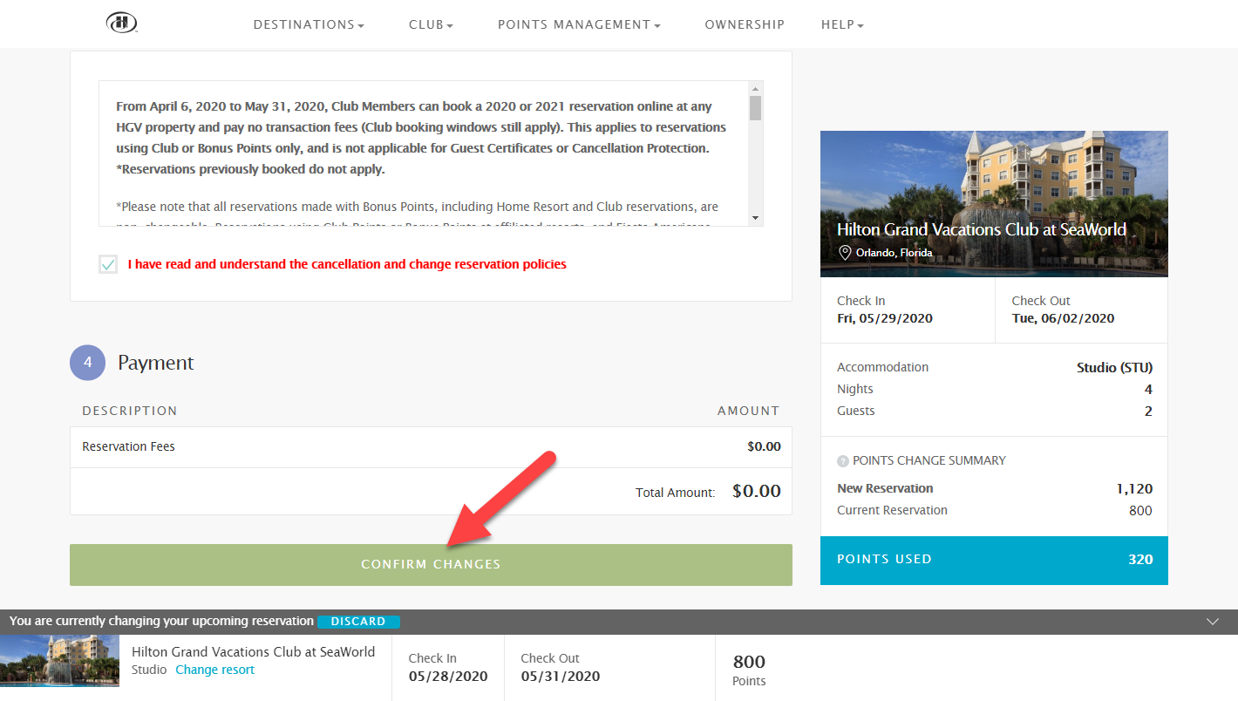Viewport: 1238px width, 701px height.
Task: Click the Change resort link
Action: (215, 670)
